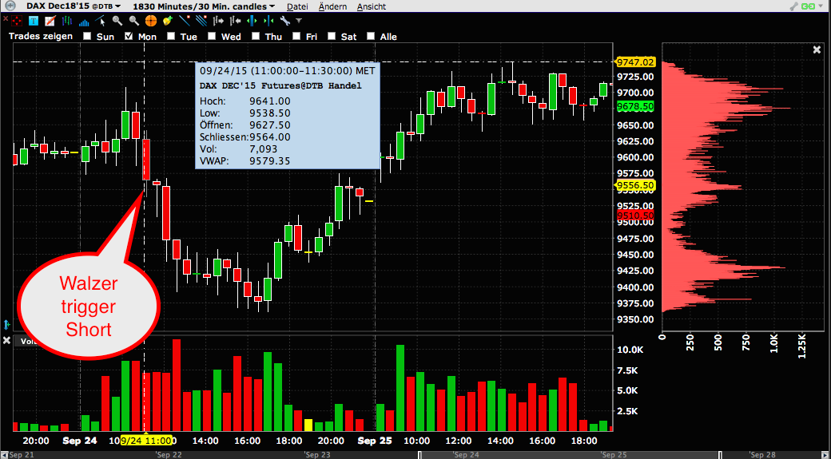Screen dimensions: 831x459
Task: Click the VWAP 9579.35 value in tooltip
Action: (270, 161)
